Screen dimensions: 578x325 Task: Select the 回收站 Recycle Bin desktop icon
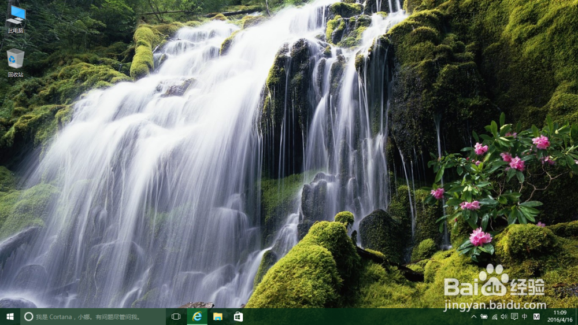point(16,62)
